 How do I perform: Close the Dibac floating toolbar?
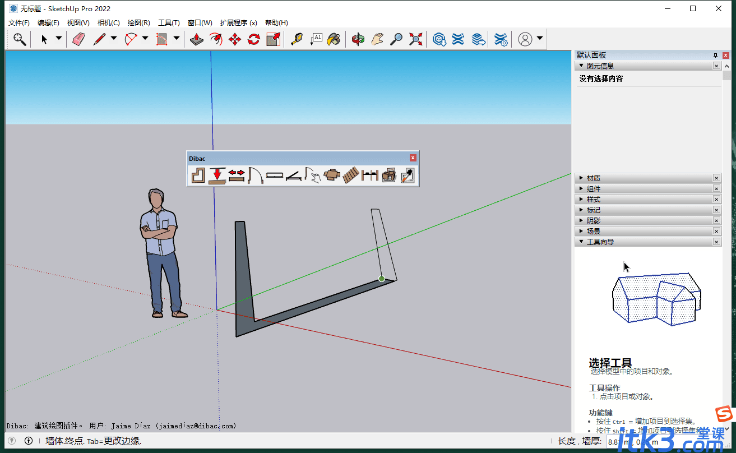(413, 158)
